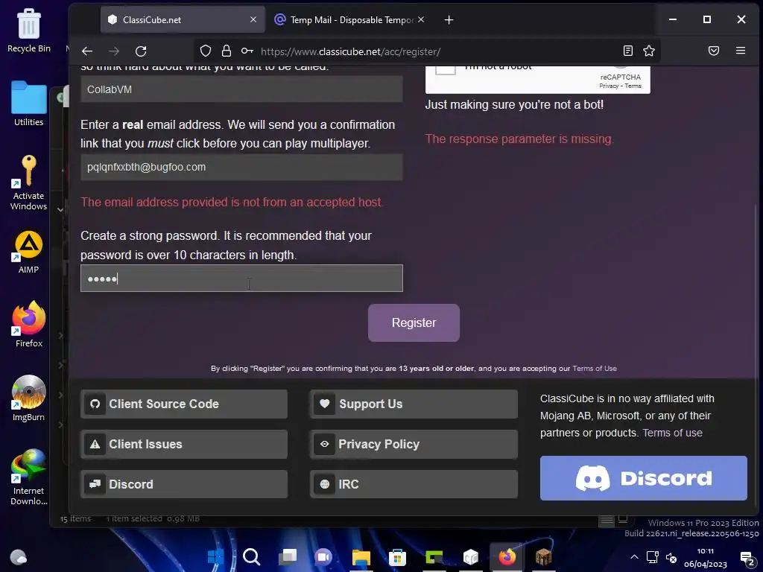Open reCAPTCHA Terms link
The image size is (763, 572).
coord(633,86)
